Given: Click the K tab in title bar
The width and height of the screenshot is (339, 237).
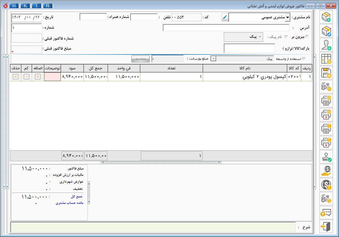Looking at the screenshot, I should [26, 6].
